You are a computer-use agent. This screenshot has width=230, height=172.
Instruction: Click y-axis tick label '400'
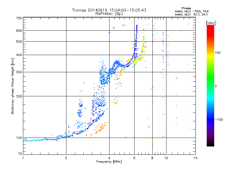pos(19,55)
